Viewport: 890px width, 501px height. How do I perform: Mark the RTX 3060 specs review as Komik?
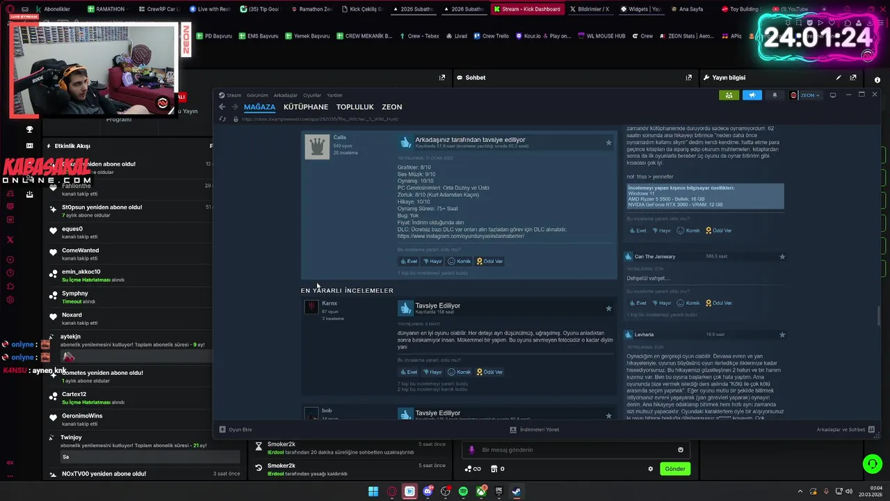point(689,231)
